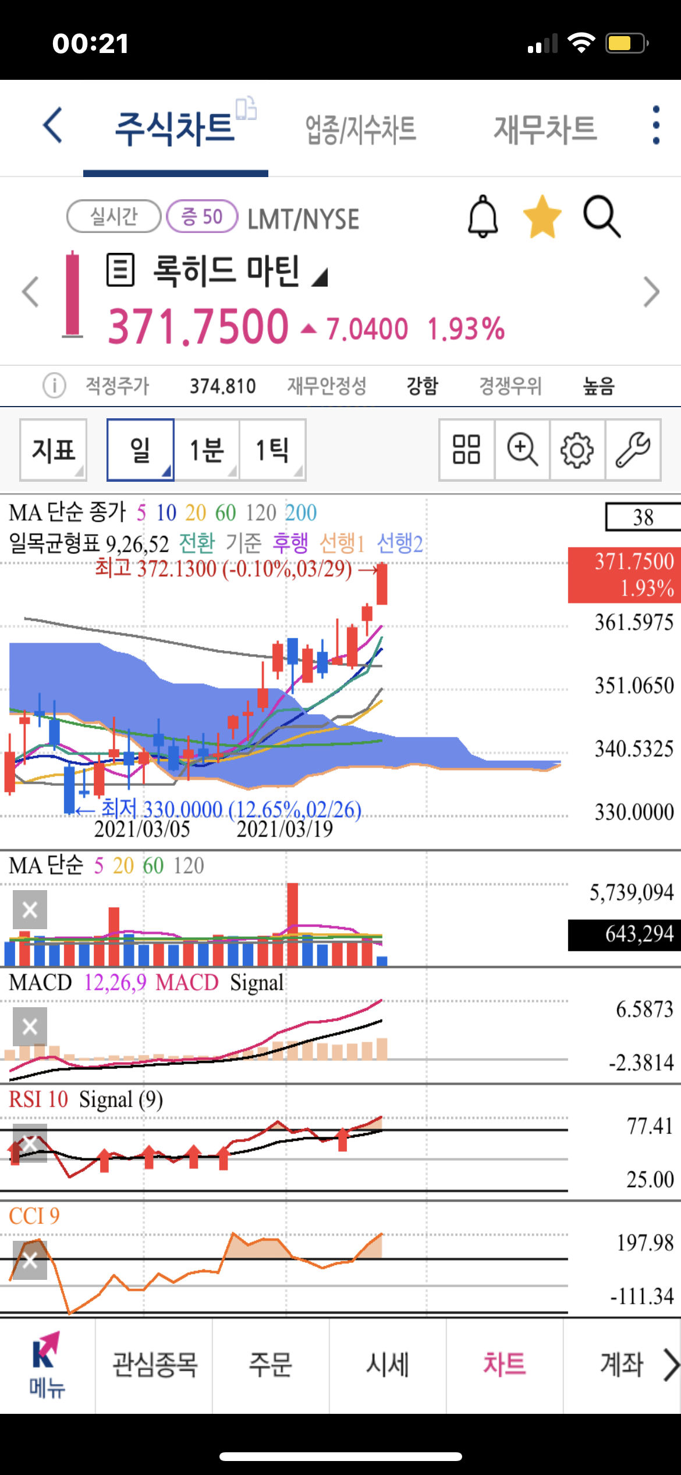
Task: Open the 1분 minute interval dropdown
Action: (207, 450)
